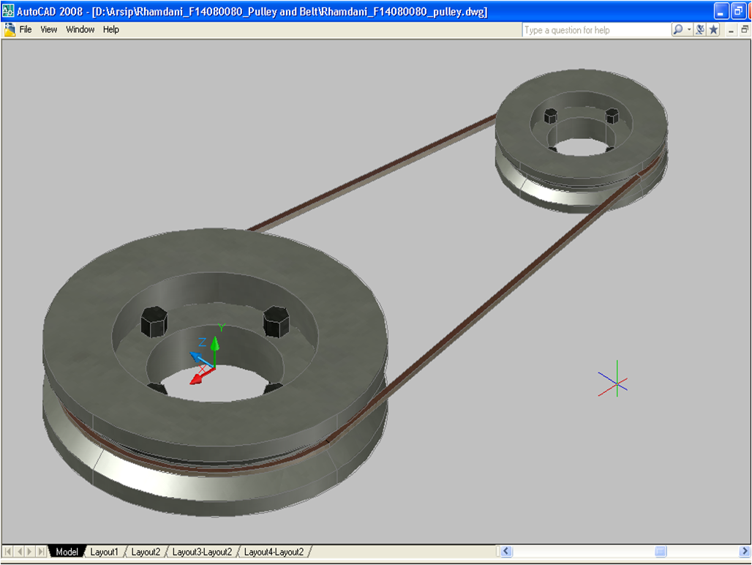Restore down the drawing document window
The width and height of the screenshot is (752, 565).
(745, 30)
